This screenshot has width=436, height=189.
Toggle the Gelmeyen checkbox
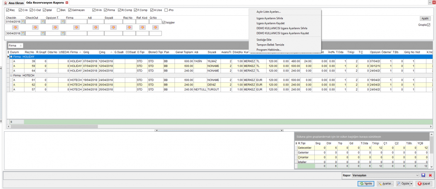point(69,10)
